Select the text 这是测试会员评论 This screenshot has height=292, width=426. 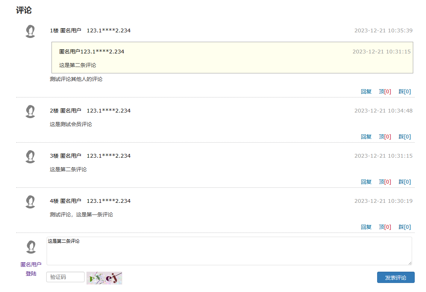click(x=71, y=124)
